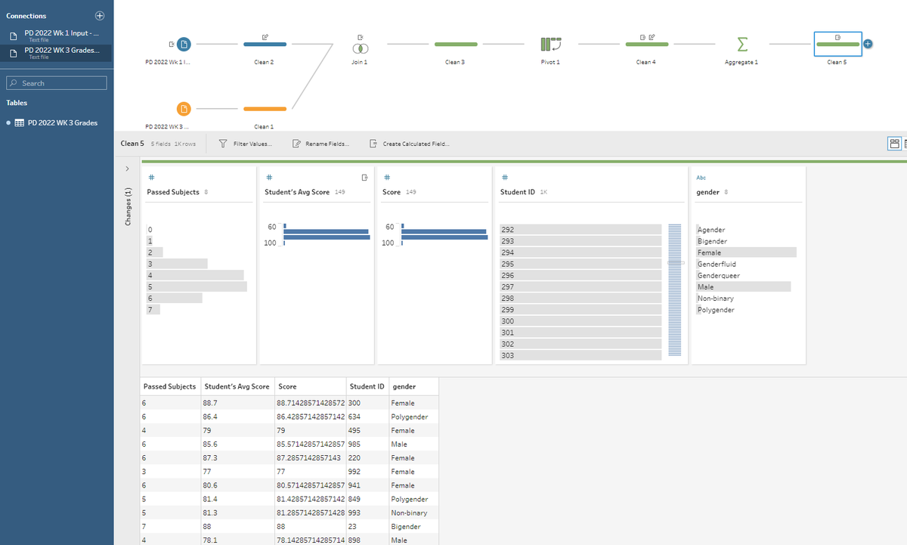Image resolution: width=907 pixels, height=545 pixels.
Task: Select the orange PD 2022 WK 3 input step
Action: (x=184, y=109)
